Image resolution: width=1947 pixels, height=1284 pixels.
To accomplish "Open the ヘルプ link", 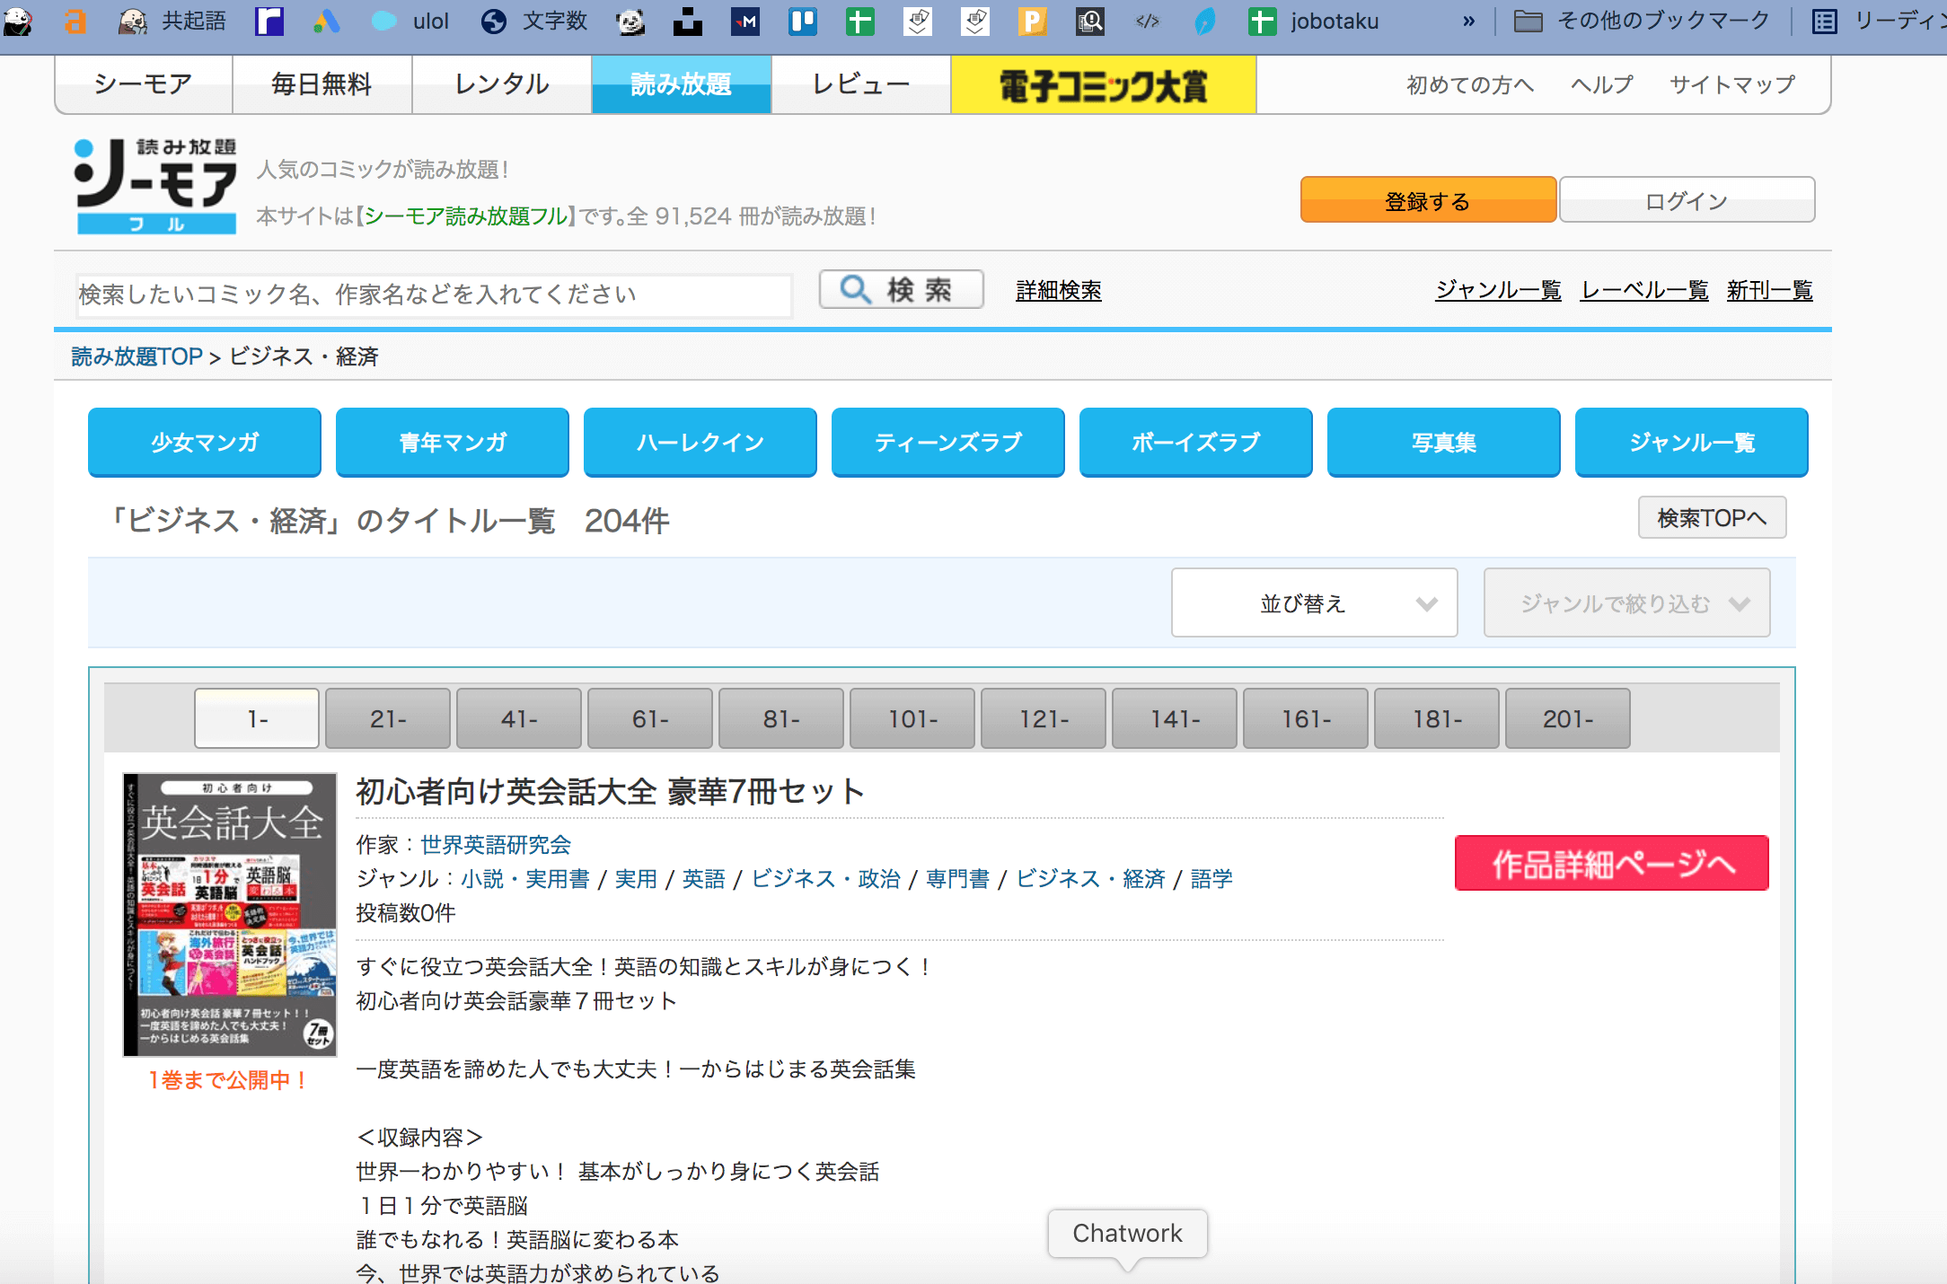I will point(1602,84).
